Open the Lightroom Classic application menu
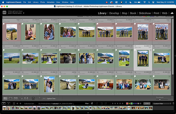 14,2
